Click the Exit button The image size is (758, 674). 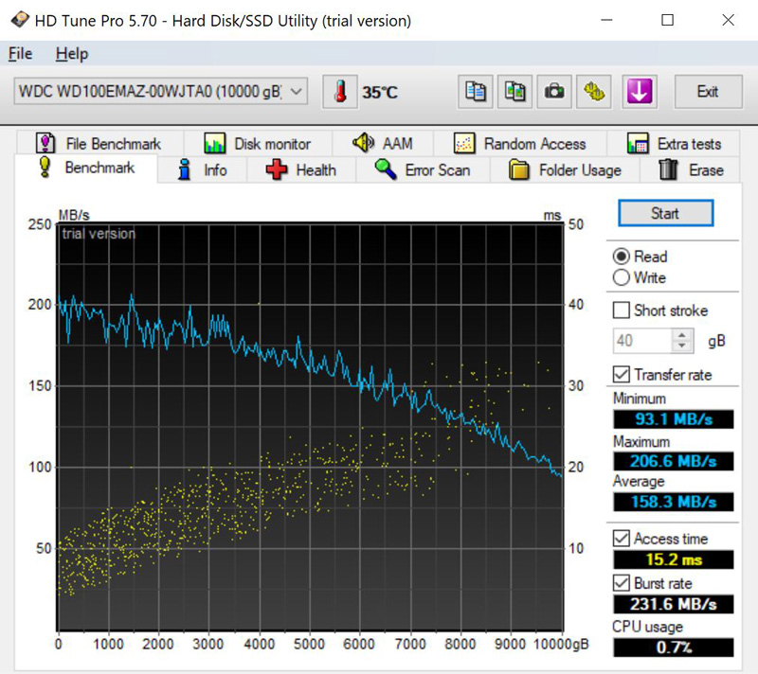click(707, 92)
